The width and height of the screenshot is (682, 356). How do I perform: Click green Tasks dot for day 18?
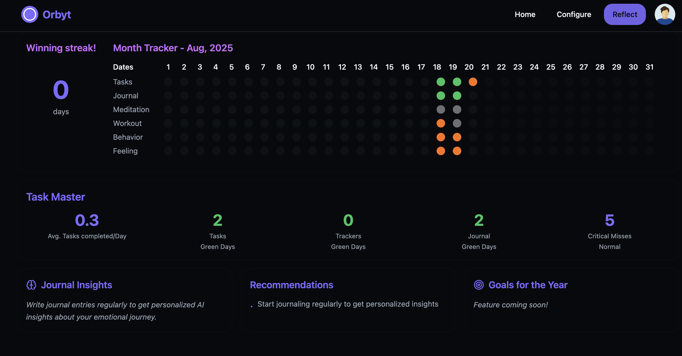point(441,82)
